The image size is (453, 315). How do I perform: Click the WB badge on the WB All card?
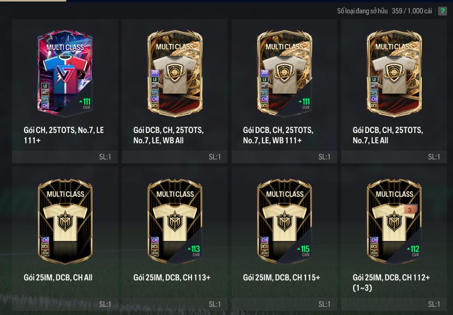tap(155, 73)
